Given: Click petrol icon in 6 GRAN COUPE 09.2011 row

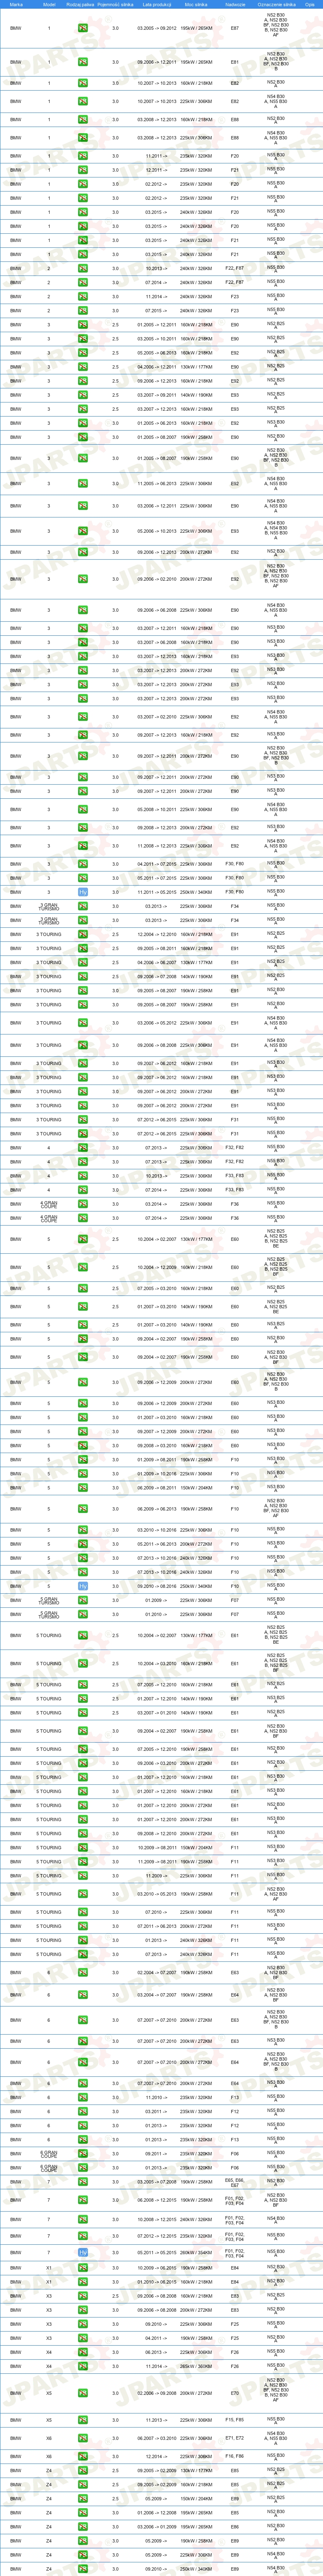Looking at the screenshot, I should [83, 2154].
